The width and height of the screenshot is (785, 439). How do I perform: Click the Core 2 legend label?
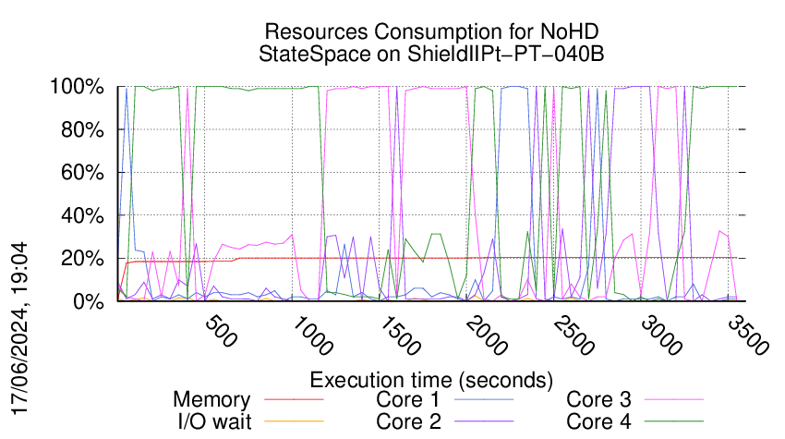click(408, 421)
